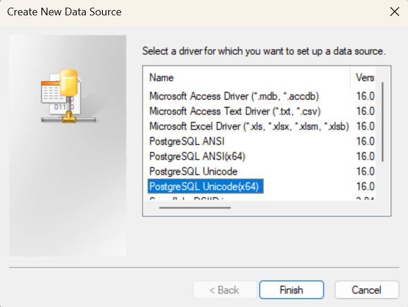Select the PostgreSQL Unicode driver
The image size is (408, 307).
[x=193, y=172]
